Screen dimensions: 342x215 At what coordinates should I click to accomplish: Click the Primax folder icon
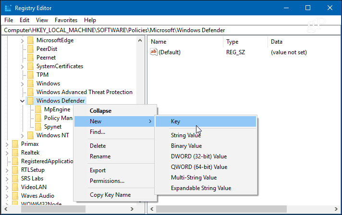tap(15, 144)
